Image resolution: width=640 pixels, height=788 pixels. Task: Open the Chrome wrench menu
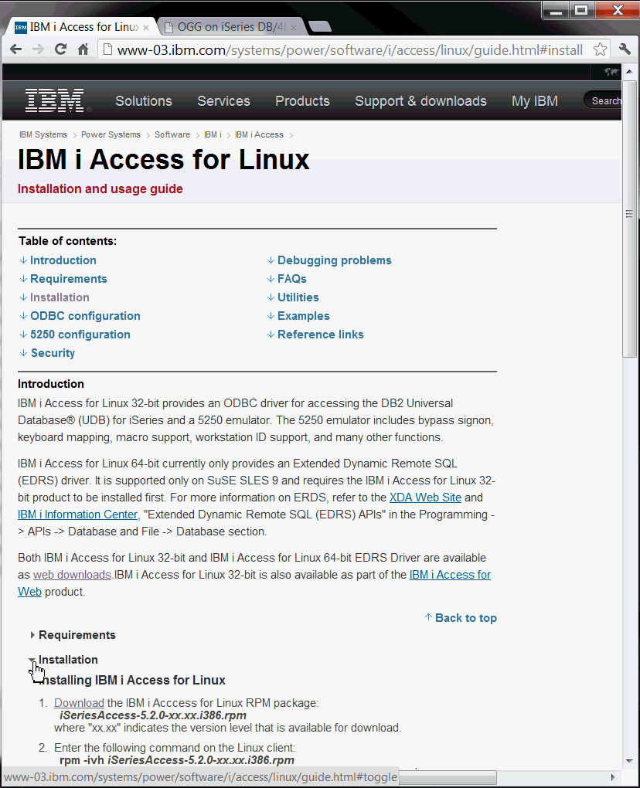coord(625,50)
